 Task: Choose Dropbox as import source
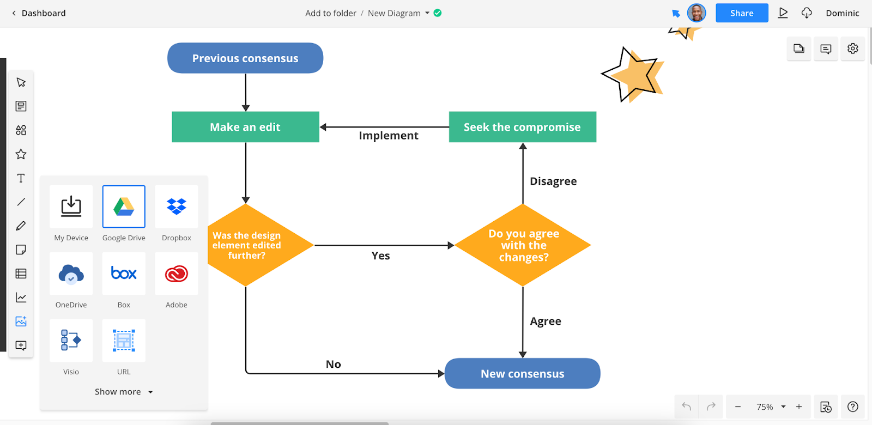[177, 207]
